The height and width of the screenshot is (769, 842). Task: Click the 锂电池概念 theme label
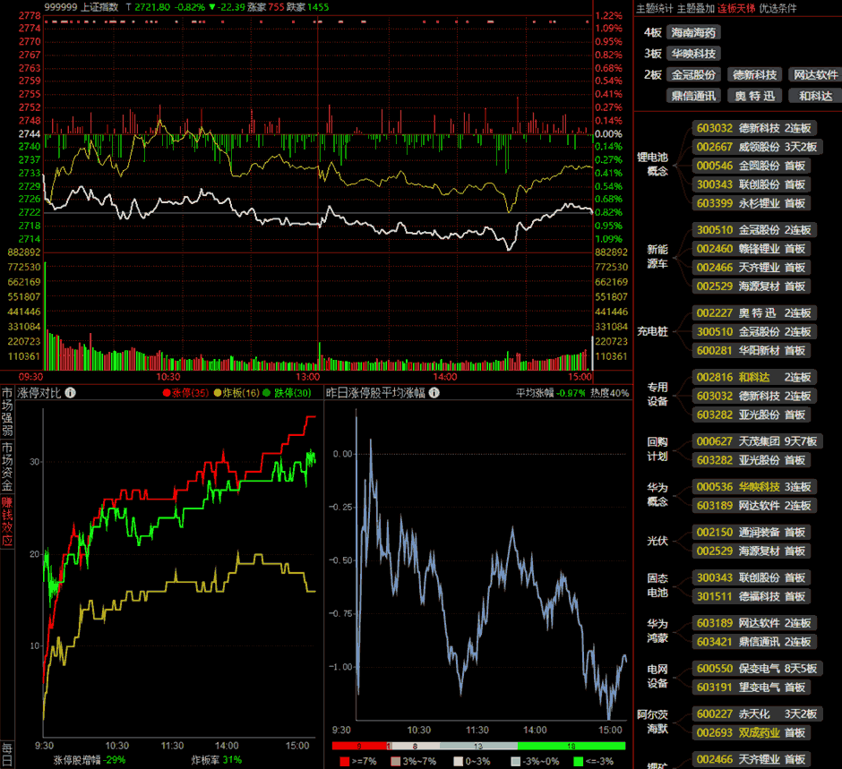pyautogui.click(x=652, y=164)
